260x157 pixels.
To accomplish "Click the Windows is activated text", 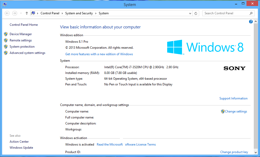I will click(x=80, y=145).
